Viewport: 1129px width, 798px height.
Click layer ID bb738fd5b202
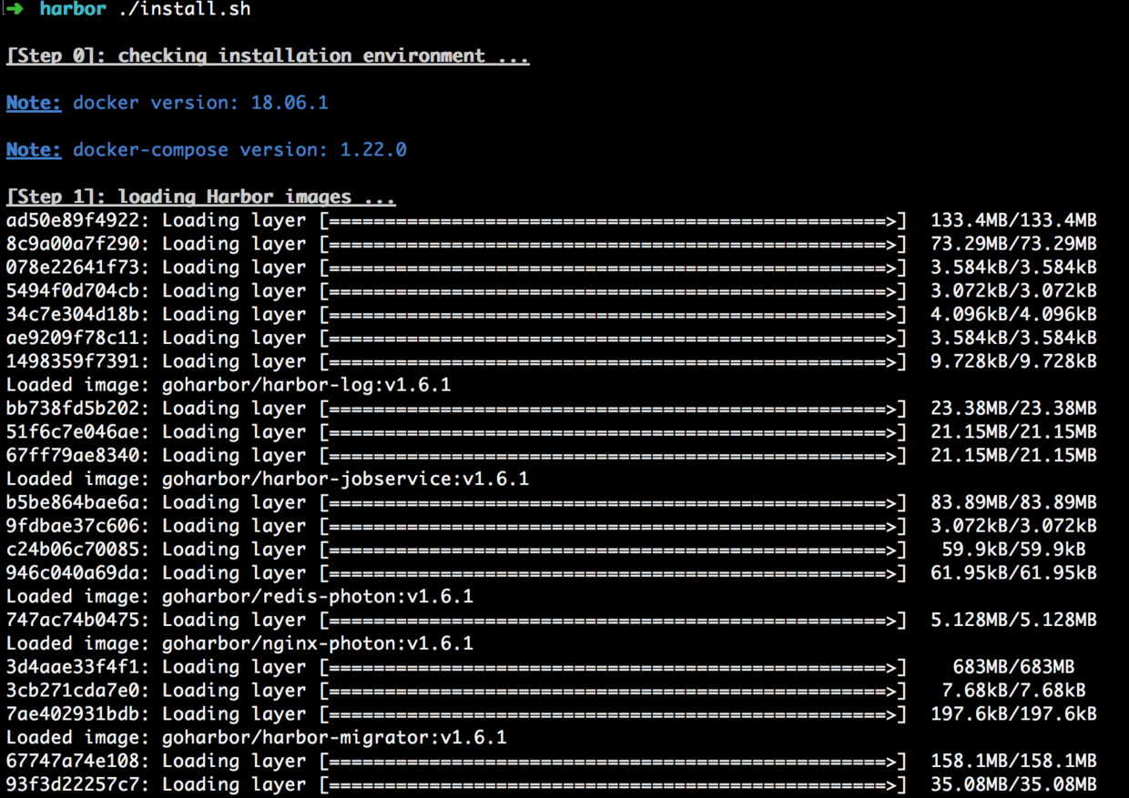pos(73,409)
